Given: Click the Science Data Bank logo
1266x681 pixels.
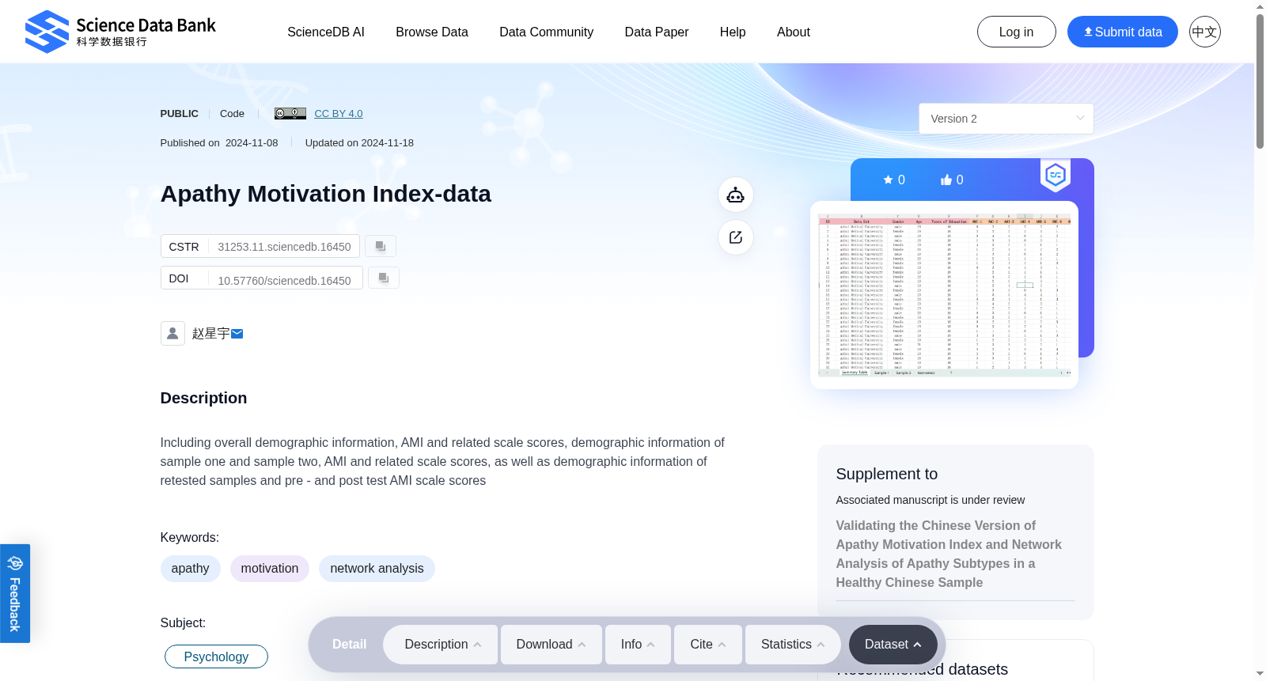Looking at the screenshot, I should click(120, 32).
